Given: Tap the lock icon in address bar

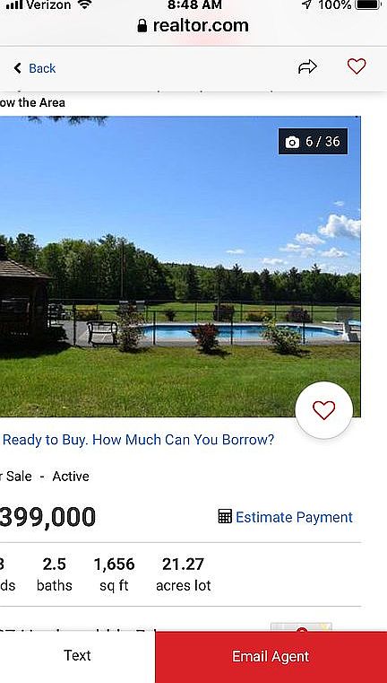Looking at the screenshot, I should [x=142, y=26].
